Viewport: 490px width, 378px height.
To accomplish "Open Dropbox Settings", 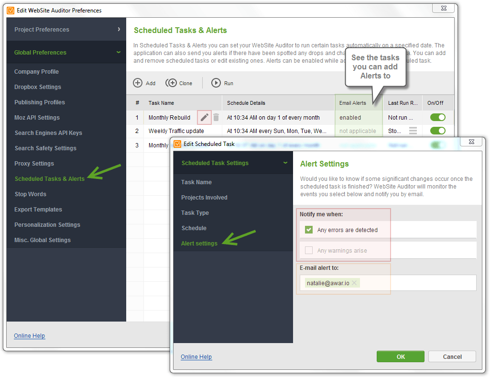I will tap(38, 87).
